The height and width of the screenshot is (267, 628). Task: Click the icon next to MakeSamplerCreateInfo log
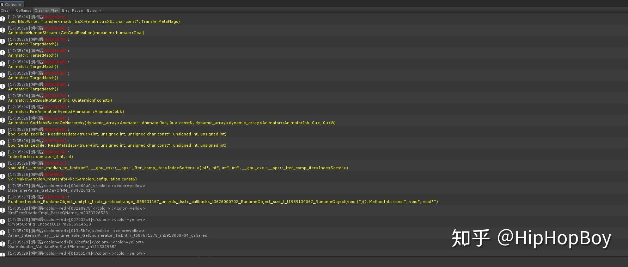3,177
